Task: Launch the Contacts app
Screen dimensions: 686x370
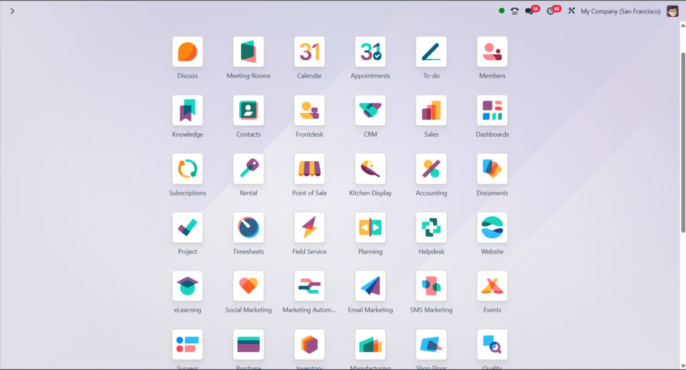Action: pyautogui.click(x=249, y=110)
